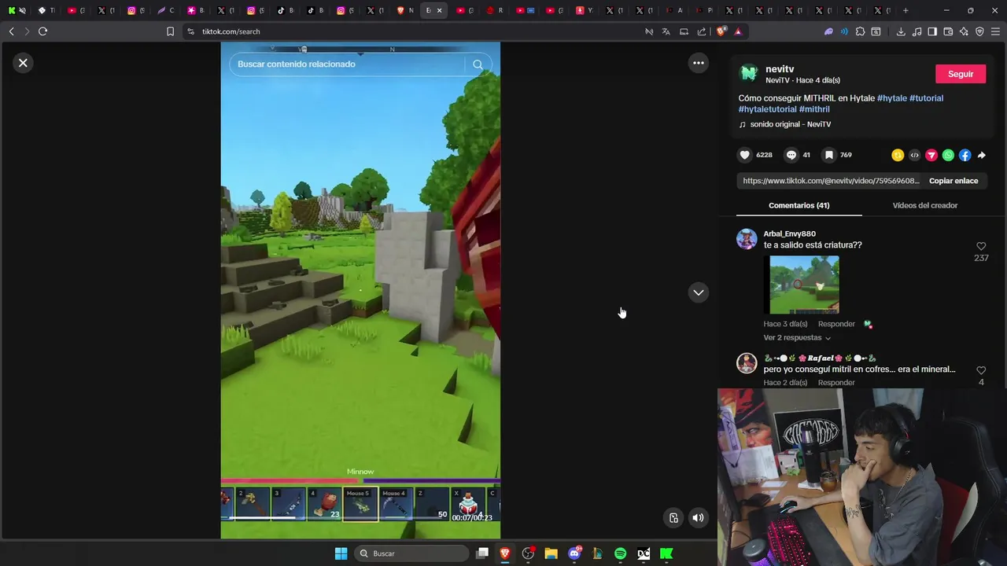Viewport: 1007px width, 566px height.
Task: Open the nevitv username link
Action: (780, 69)
